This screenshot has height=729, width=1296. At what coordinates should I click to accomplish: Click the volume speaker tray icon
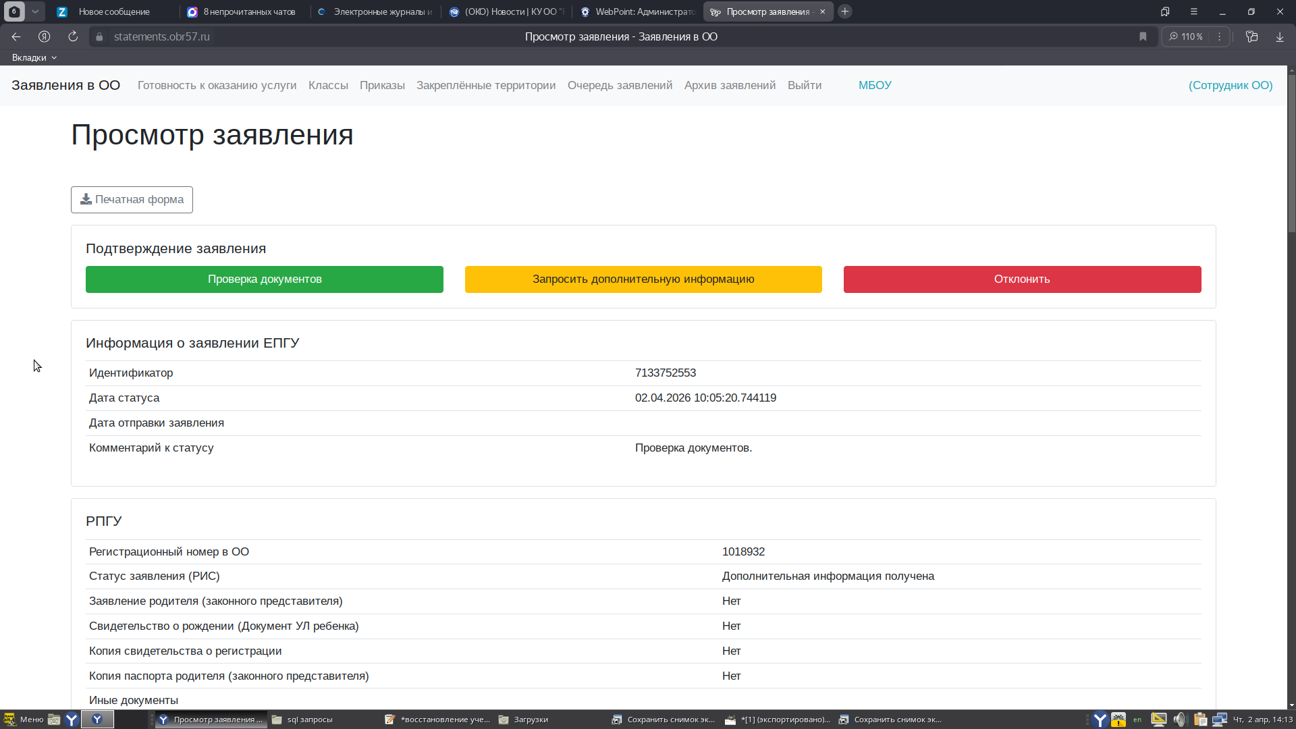[x=1179, y=720]
